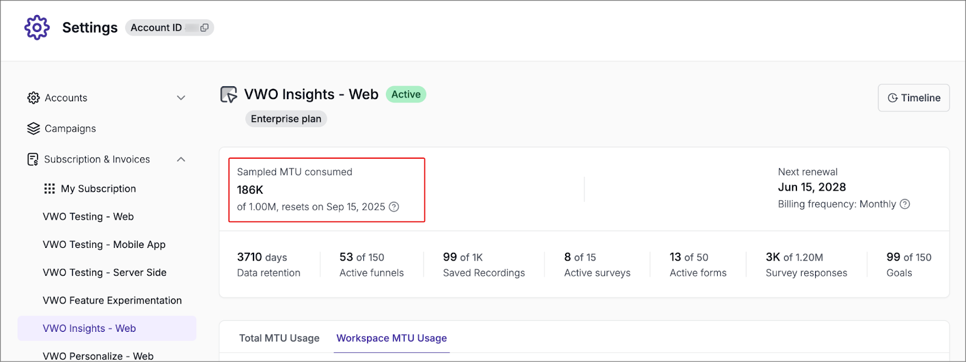Select the Workspace MTU Usage tab
Screen dimensions: 966x362
pos(391,338)
